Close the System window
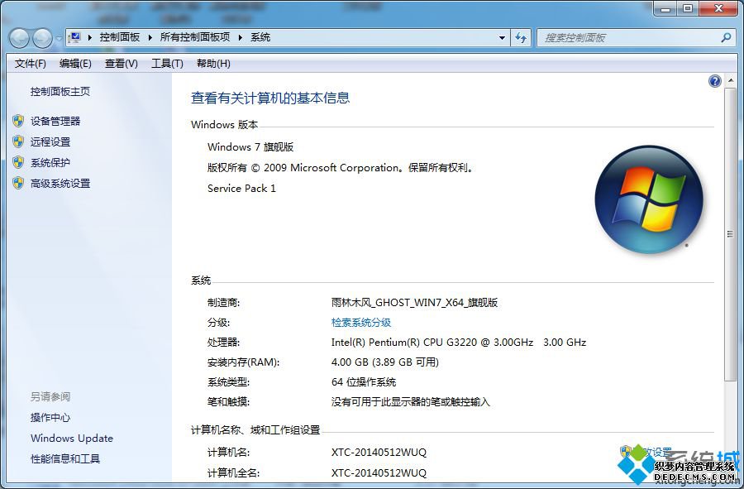Image resolution: width=744 pixels, height=489 pixels. coord(719,8)
